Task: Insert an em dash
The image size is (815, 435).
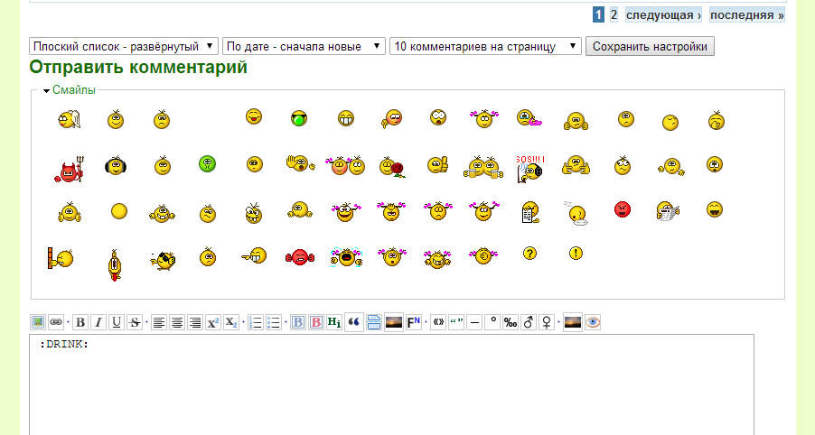Action: pyautogui.click(x=474, y=322)
